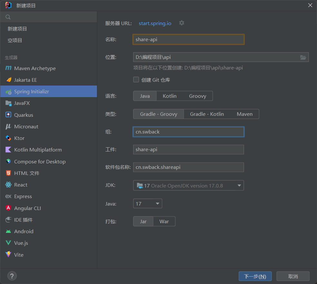Screen dimensions: 317x284
Task: Click the IntelliJ IDEA logo icon
Action: [8, 5]
